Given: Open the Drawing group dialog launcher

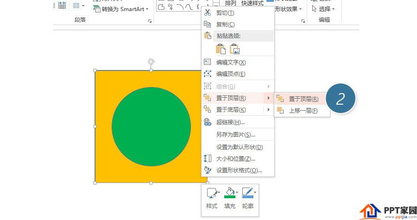Looking at the screenshot, I should click(x=303, y=21).
